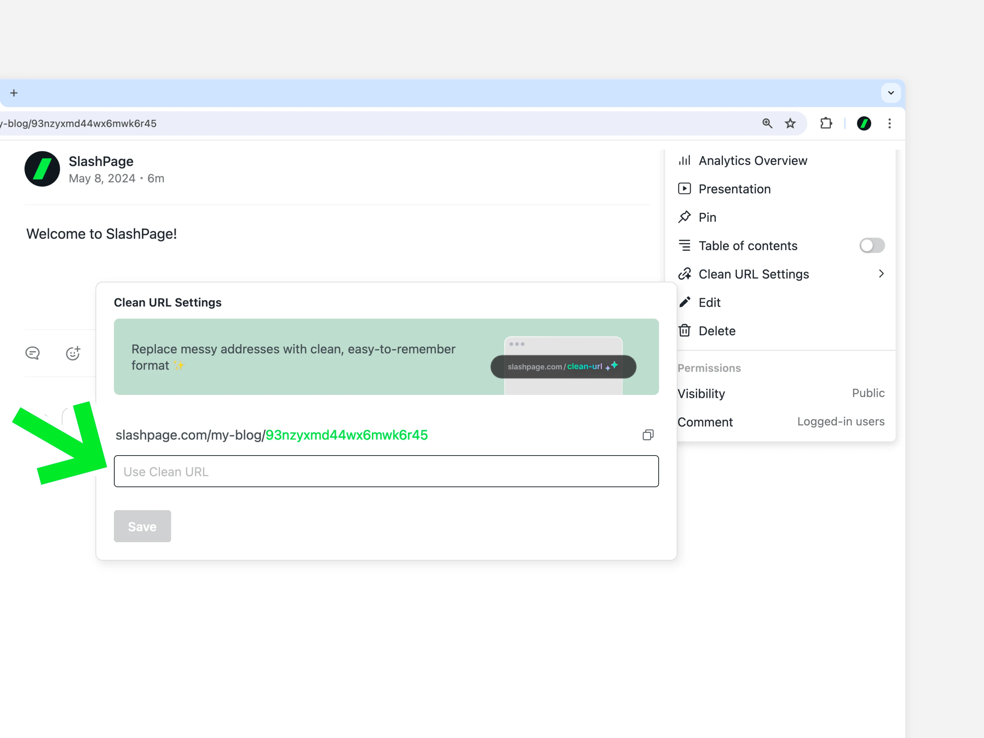
Task: Open the browser three-dot menu
Action: 889,123
